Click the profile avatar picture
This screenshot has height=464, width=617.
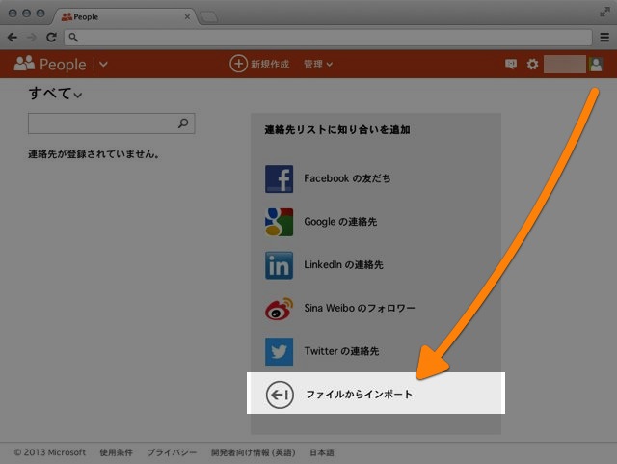(596, 64)
